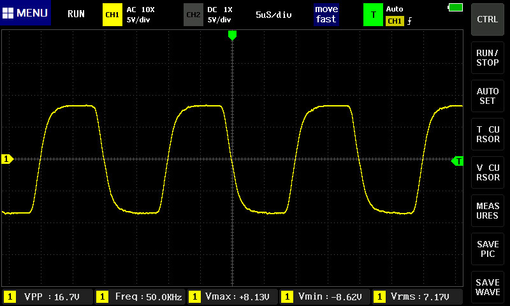Image resolution: width=510 pixels, height=306 pixels.
Task: Select the yellow channel 1 ground marker
Action: click(x=8, y=159)
